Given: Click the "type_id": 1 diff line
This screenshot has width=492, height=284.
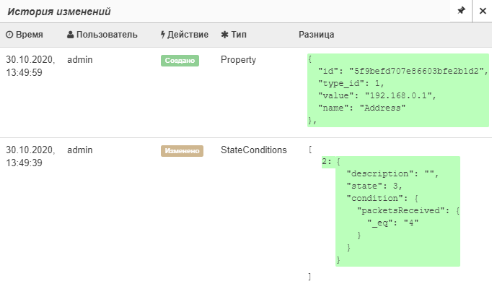Looking at the screenshot, I should (x=351, y=83).
